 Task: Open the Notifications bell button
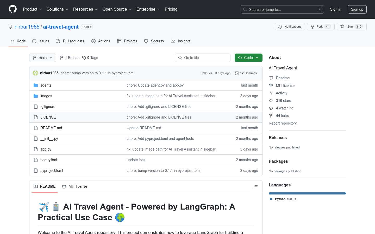coord(290,27)
